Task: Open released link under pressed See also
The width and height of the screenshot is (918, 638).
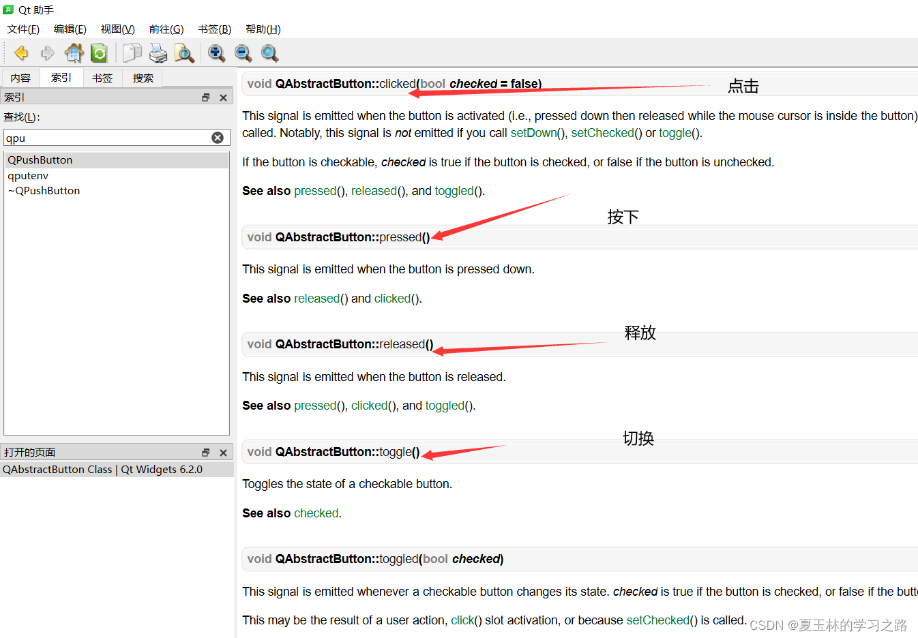Action: 316,299
